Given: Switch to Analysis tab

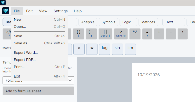Looking at the screenshot, I should tap(88, 22).
